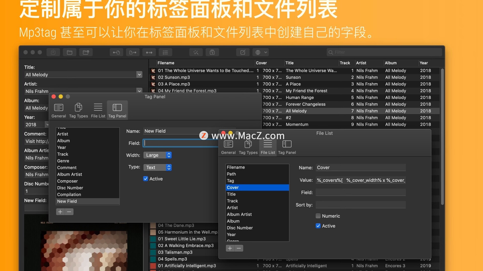The width and height of the screenshot is (483, 271).
Task: Click the Momentum title cell
Action: click(297, 124)
